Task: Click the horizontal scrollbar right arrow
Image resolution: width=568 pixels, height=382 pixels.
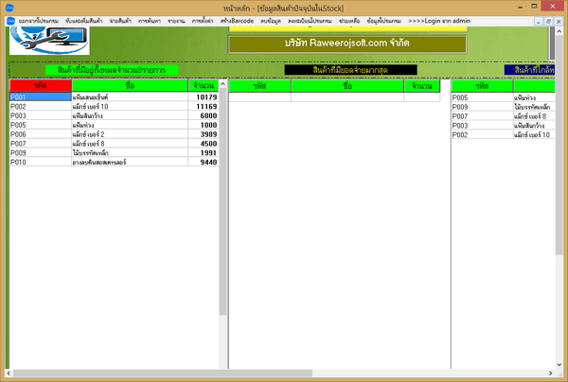Action: 551,373
